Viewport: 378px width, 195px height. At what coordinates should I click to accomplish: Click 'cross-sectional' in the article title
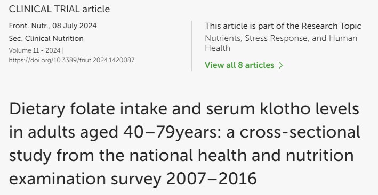coord(300,132)
